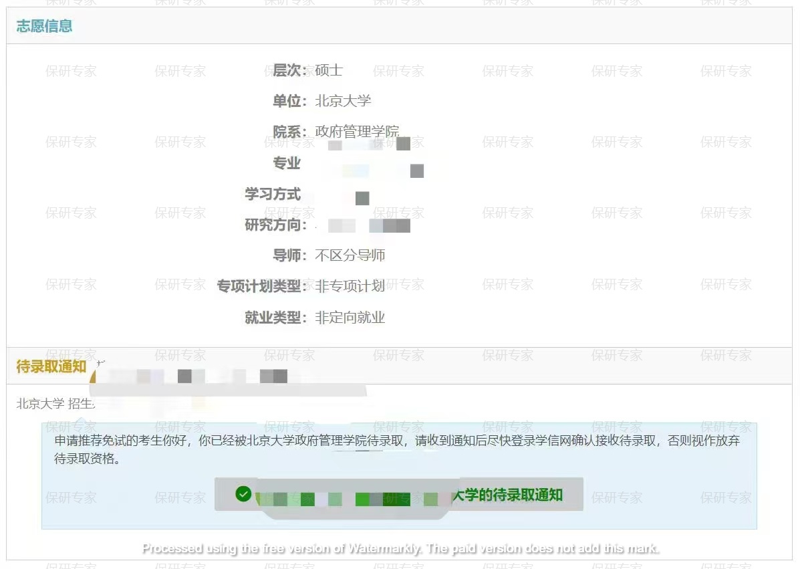Click the admission notice message starting with 申请推荐免试

pos(396,449)
